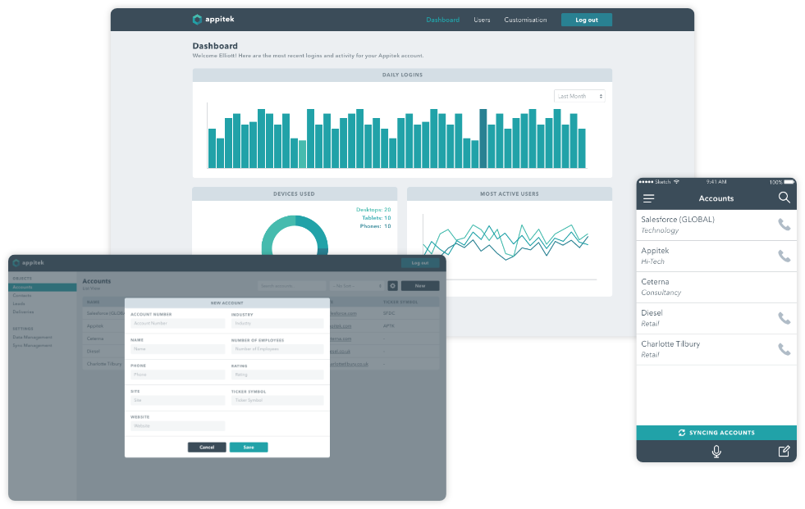The height and width of the screenshot is (509, 805).
Task: Click the Wi-Fi icon in mobile status bar
Action: coord(676,182)
